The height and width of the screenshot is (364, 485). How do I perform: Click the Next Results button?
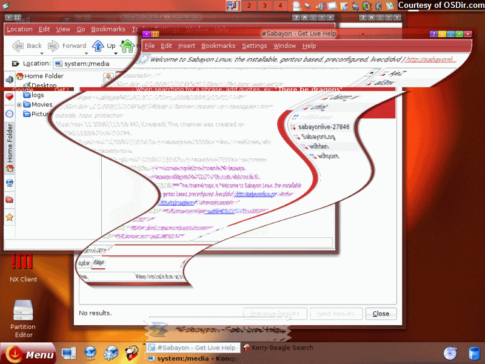pos(336,314)
